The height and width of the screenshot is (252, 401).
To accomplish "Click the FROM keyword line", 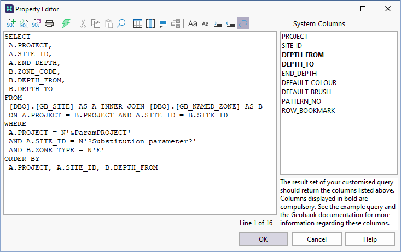I will pyautogui.click(x=13, y=98).
